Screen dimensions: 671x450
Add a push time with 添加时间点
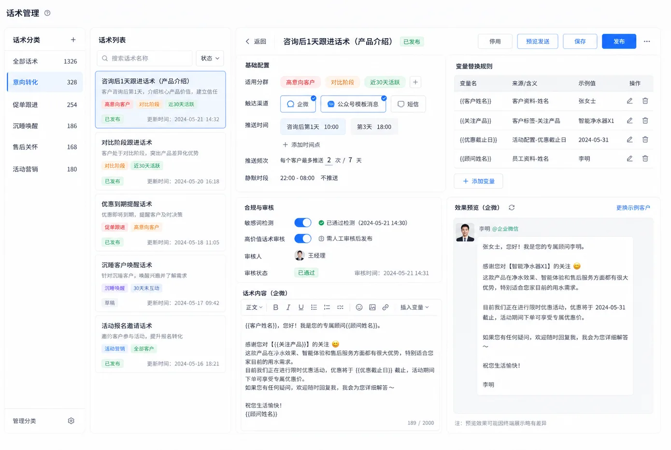coord(301,145)
